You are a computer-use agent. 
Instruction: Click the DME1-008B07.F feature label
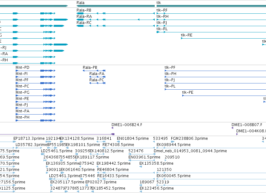247,125
